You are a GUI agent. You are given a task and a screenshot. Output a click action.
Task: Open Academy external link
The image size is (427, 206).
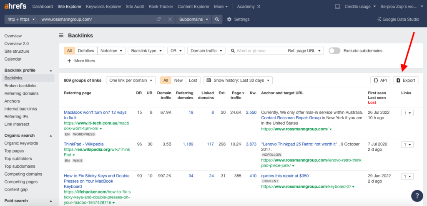pyautogui.click(x=249, y=7)
